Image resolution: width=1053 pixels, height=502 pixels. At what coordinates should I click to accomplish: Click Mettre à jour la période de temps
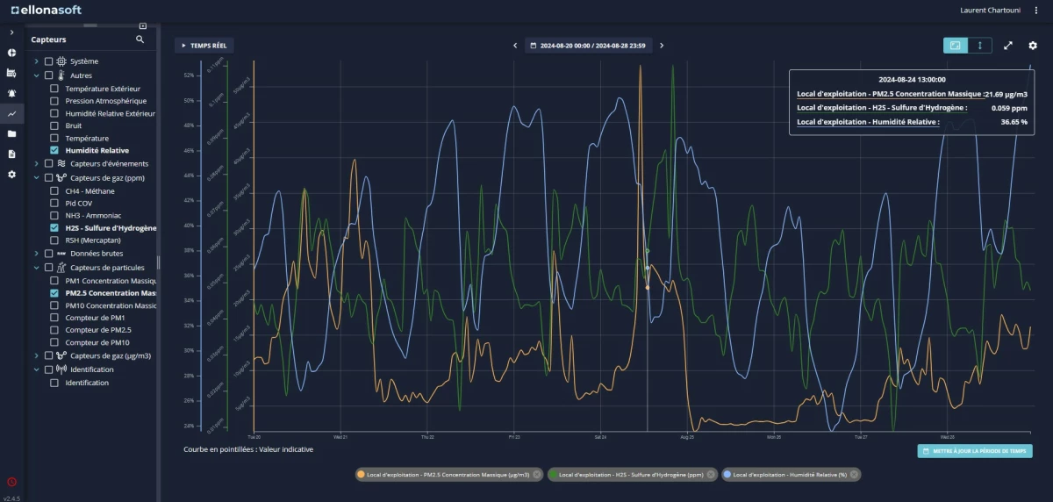(974, 451)
